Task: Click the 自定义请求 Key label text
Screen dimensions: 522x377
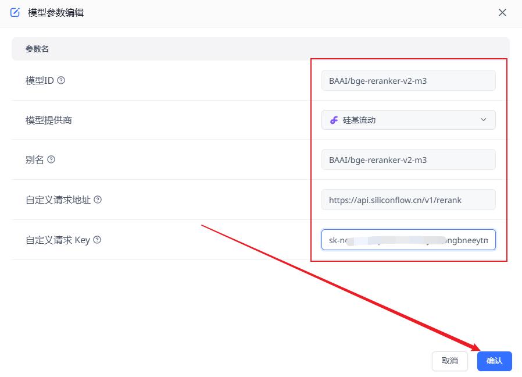Action: pyautogui.click(x=58, y=240)
